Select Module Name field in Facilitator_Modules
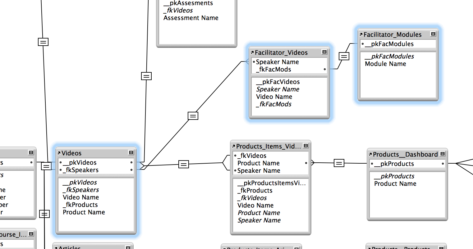Image resolution: width=473 pixels, height=249 pixels. tap(385, 64)
